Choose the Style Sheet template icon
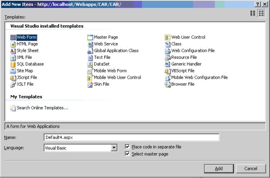Screen dimensions: 270x178 13,51
